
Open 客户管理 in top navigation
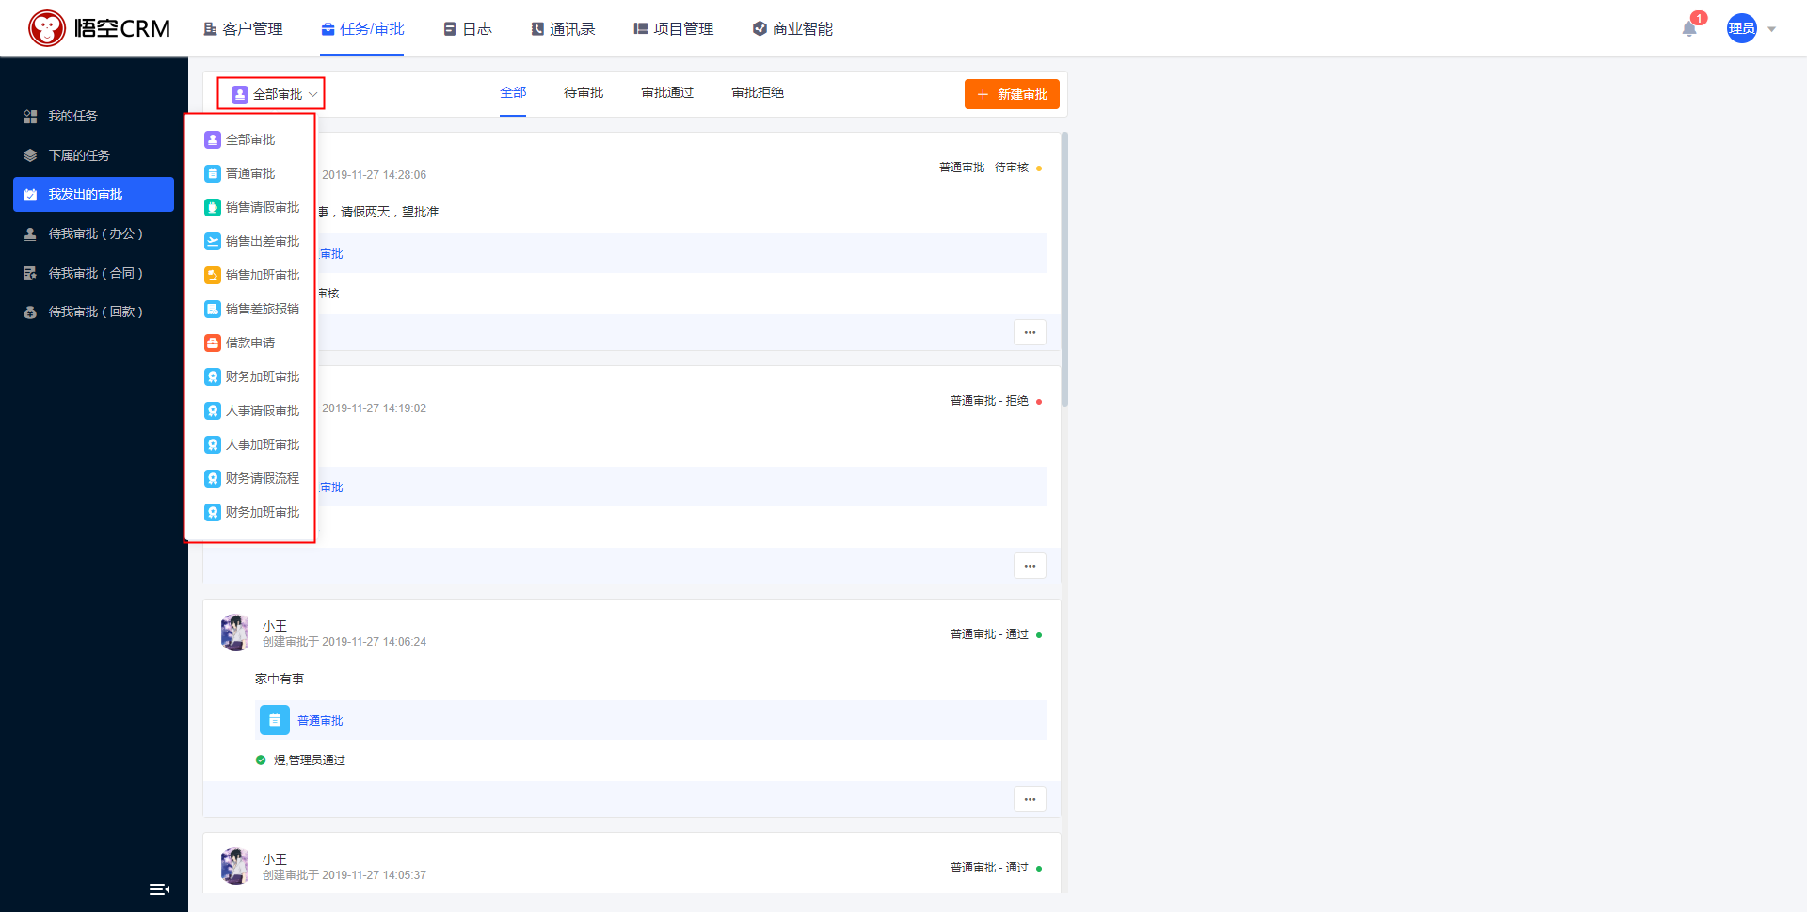click(243, 29)
